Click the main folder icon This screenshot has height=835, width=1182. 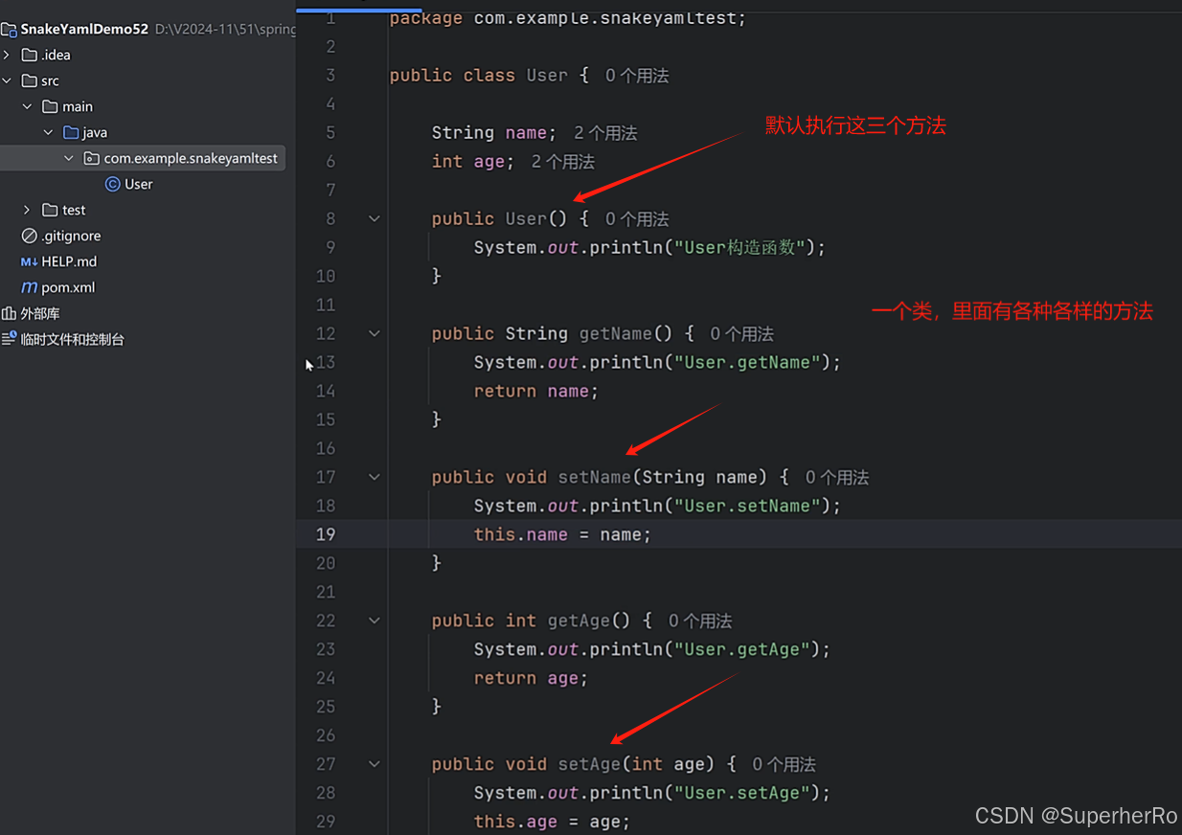[50, 106]
